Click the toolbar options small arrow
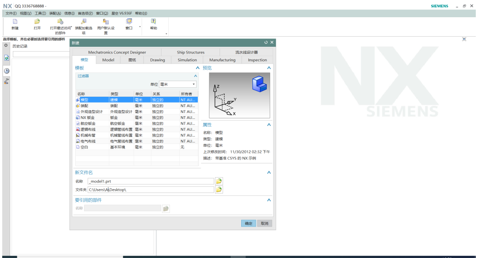Viewport: 478px width, 258px height. pyautogui.click(x=166, y=34)
